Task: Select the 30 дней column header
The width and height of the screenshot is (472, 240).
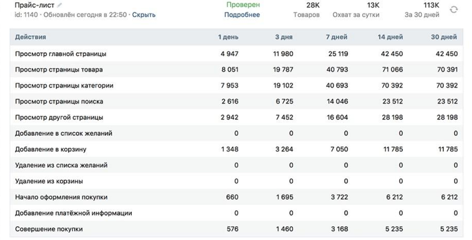Action: [x=444, y=37]
